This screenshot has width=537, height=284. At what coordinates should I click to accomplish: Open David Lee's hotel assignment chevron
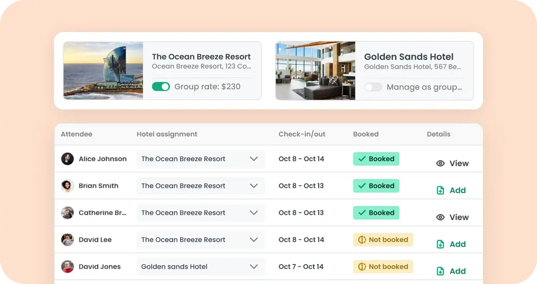(x=254, y=239)
